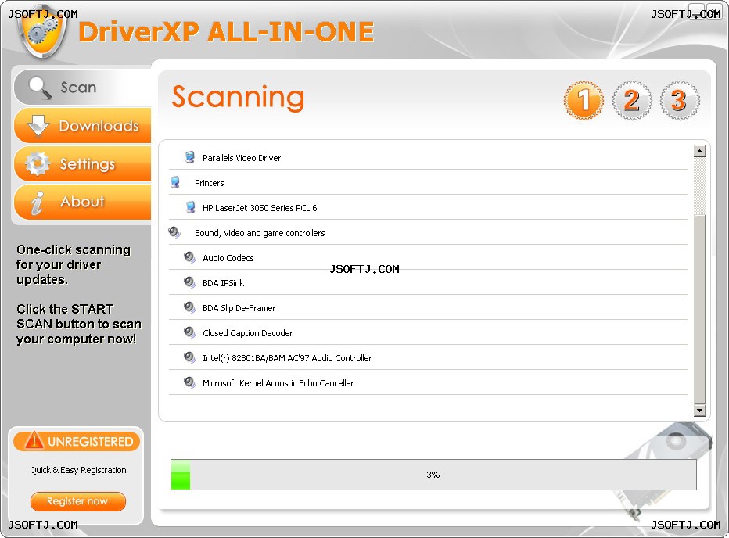Viewport: 729px width, 538px height.
Task: Click the scrollbar down arrow
Action: pos(700,410)
